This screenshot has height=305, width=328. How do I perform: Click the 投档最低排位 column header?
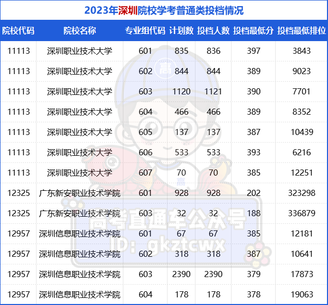302,30
